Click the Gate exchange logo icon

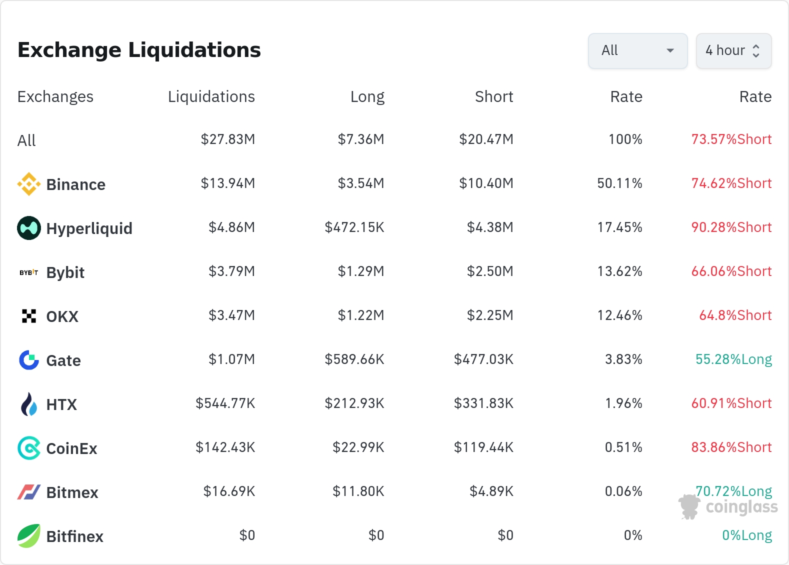click(29, 360)
